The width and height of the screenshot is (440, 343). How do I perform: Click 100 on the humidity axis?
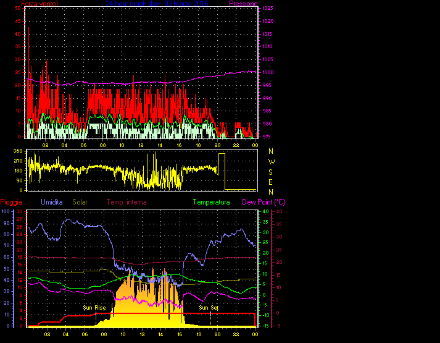click(x=6, y=211)
